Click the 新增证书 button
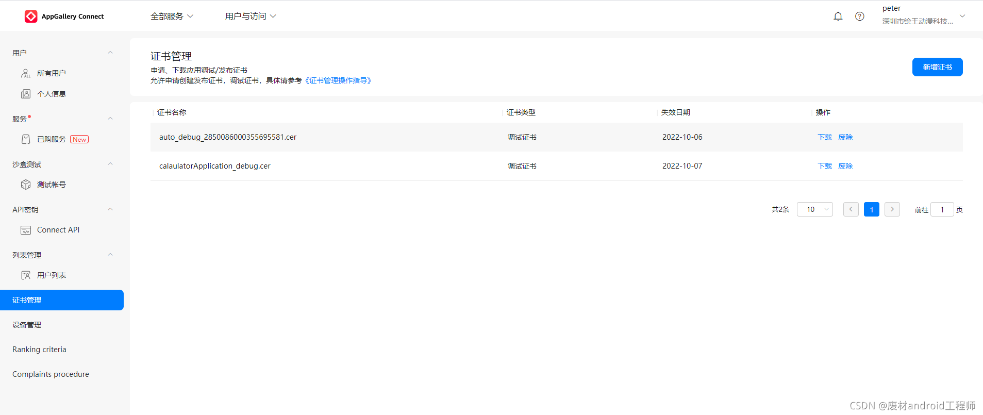983x415 pixels. coord(937,67)
